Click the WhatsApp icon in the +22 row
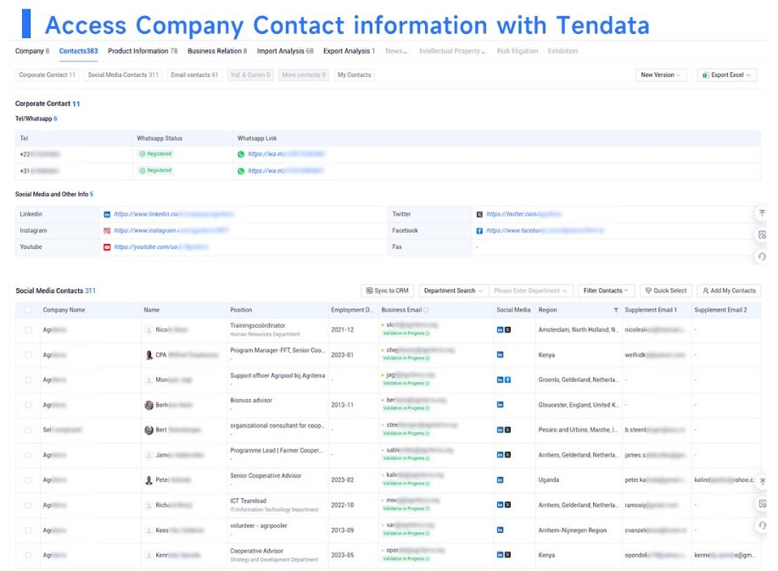 241,154
